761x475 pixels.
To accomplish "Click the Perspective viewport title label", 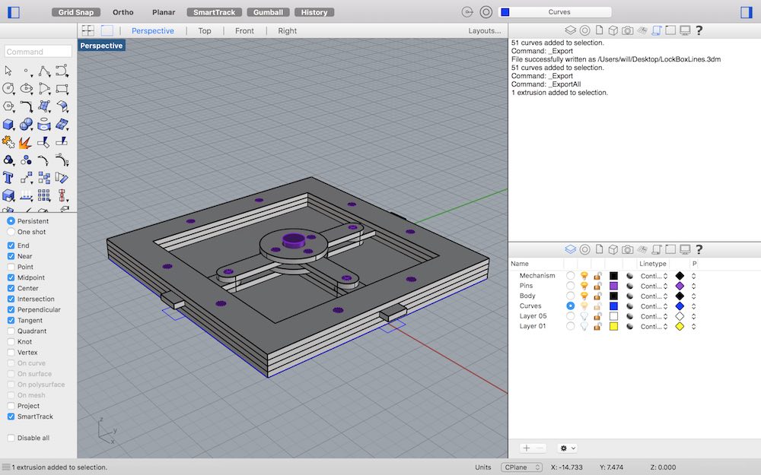I will [101, 46].
